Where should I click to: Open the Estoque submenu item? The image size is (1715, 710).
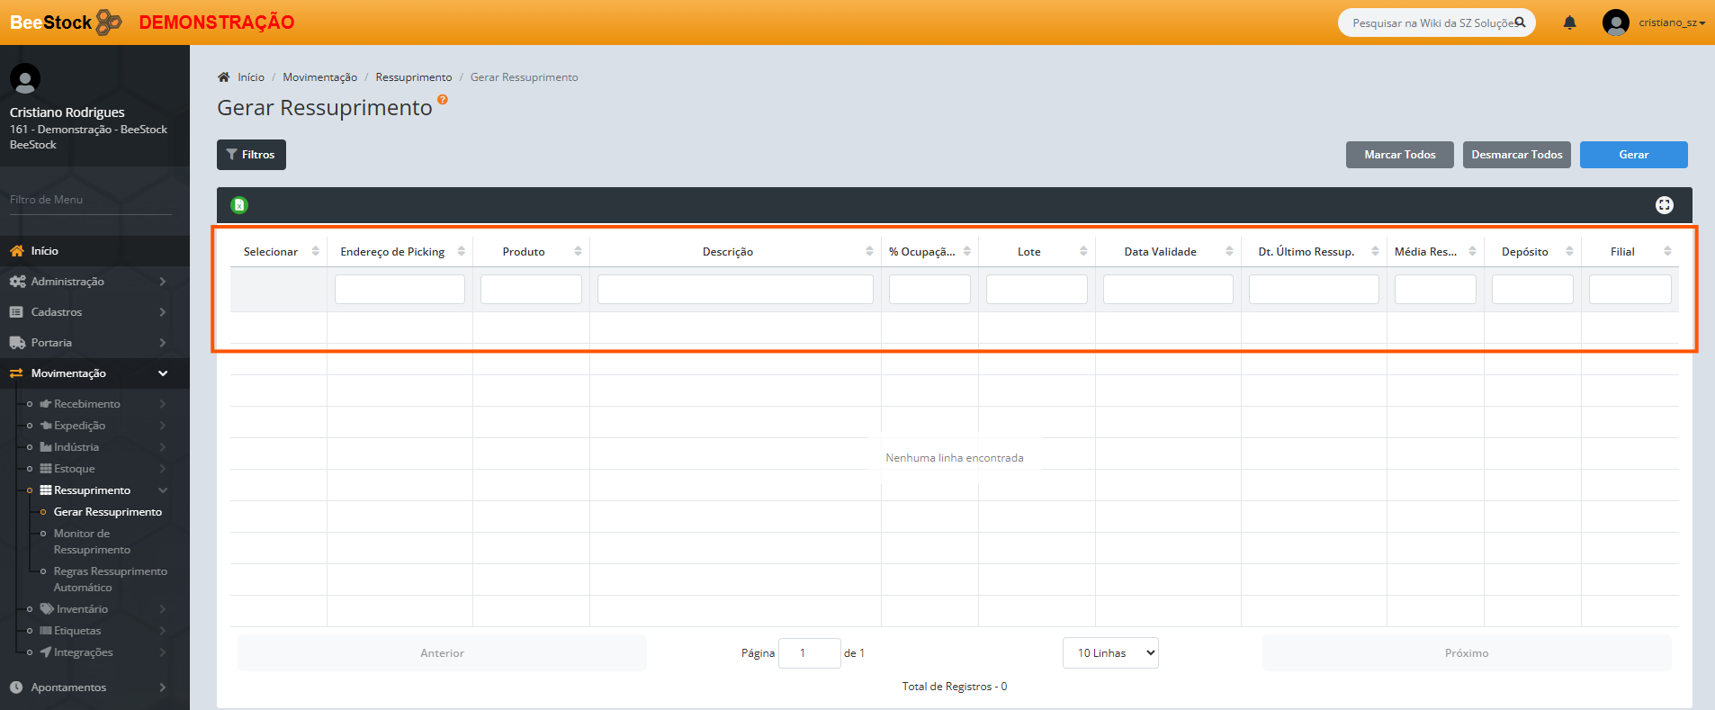(75, 469)
